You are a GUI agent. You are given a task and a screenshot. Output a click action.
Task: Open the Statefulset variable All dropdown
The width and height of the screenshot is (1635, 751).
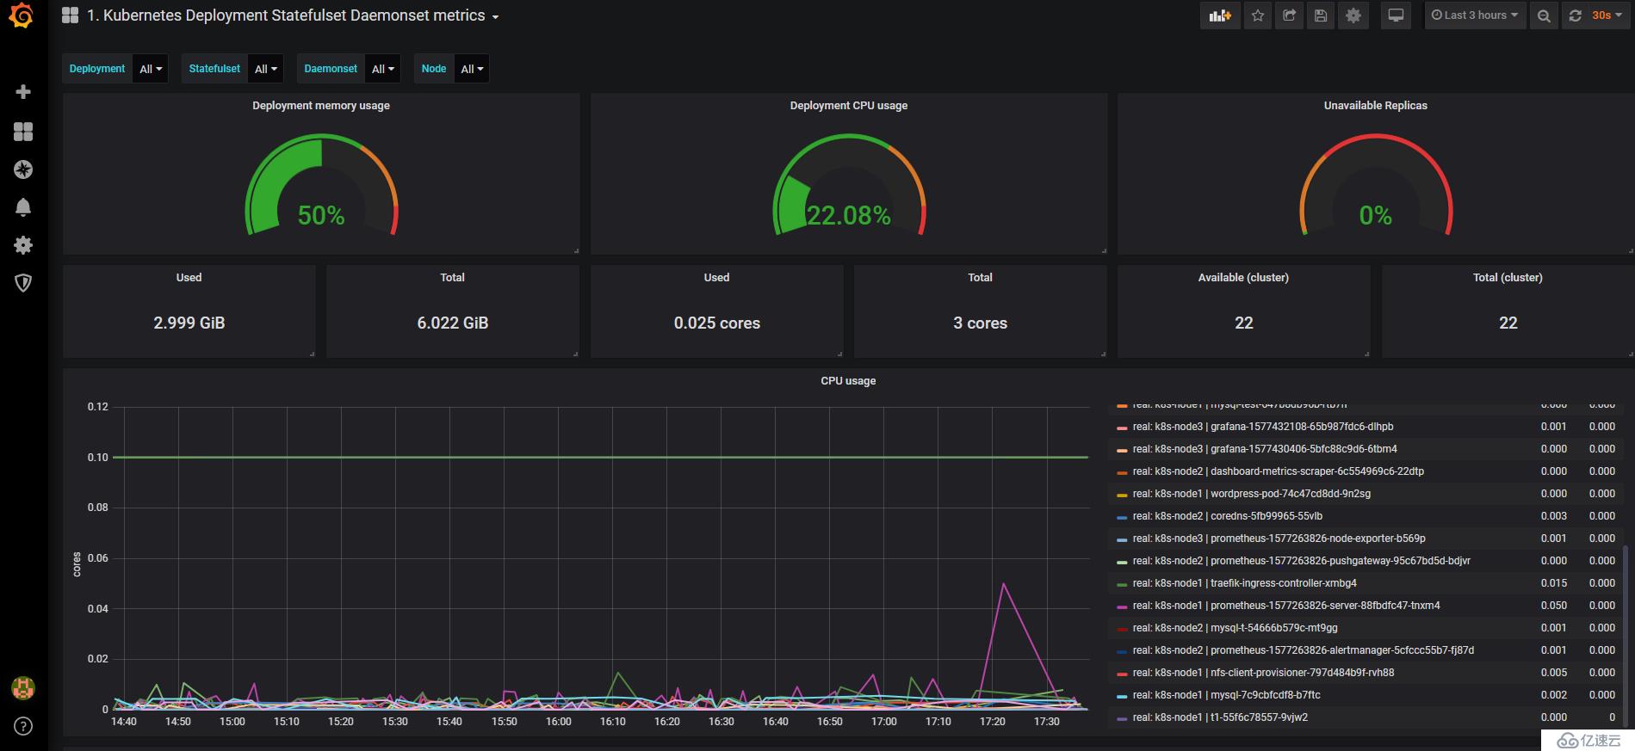(x=266, y=69)
